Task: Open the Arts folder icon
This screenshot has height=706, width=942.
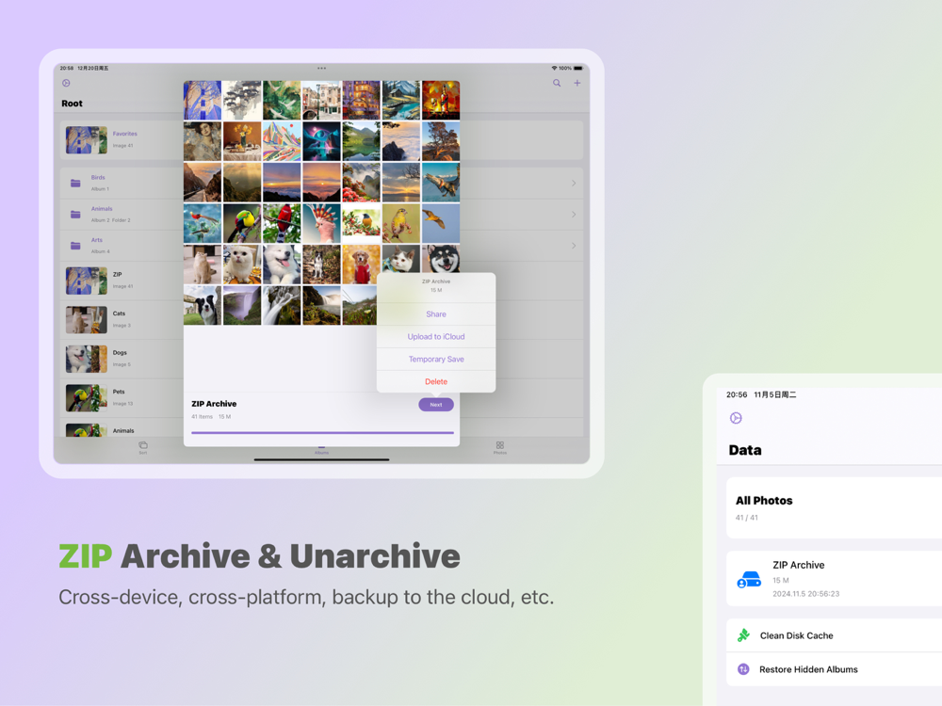Action: 75,246
